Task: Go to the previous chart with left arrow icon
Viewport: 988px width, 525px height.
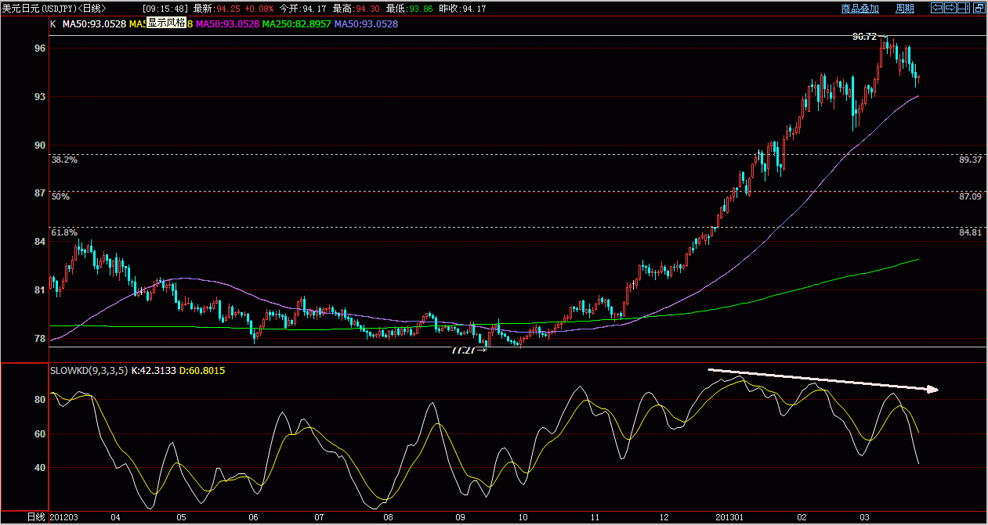Action: pyautogui.click(x=937, y=8)
